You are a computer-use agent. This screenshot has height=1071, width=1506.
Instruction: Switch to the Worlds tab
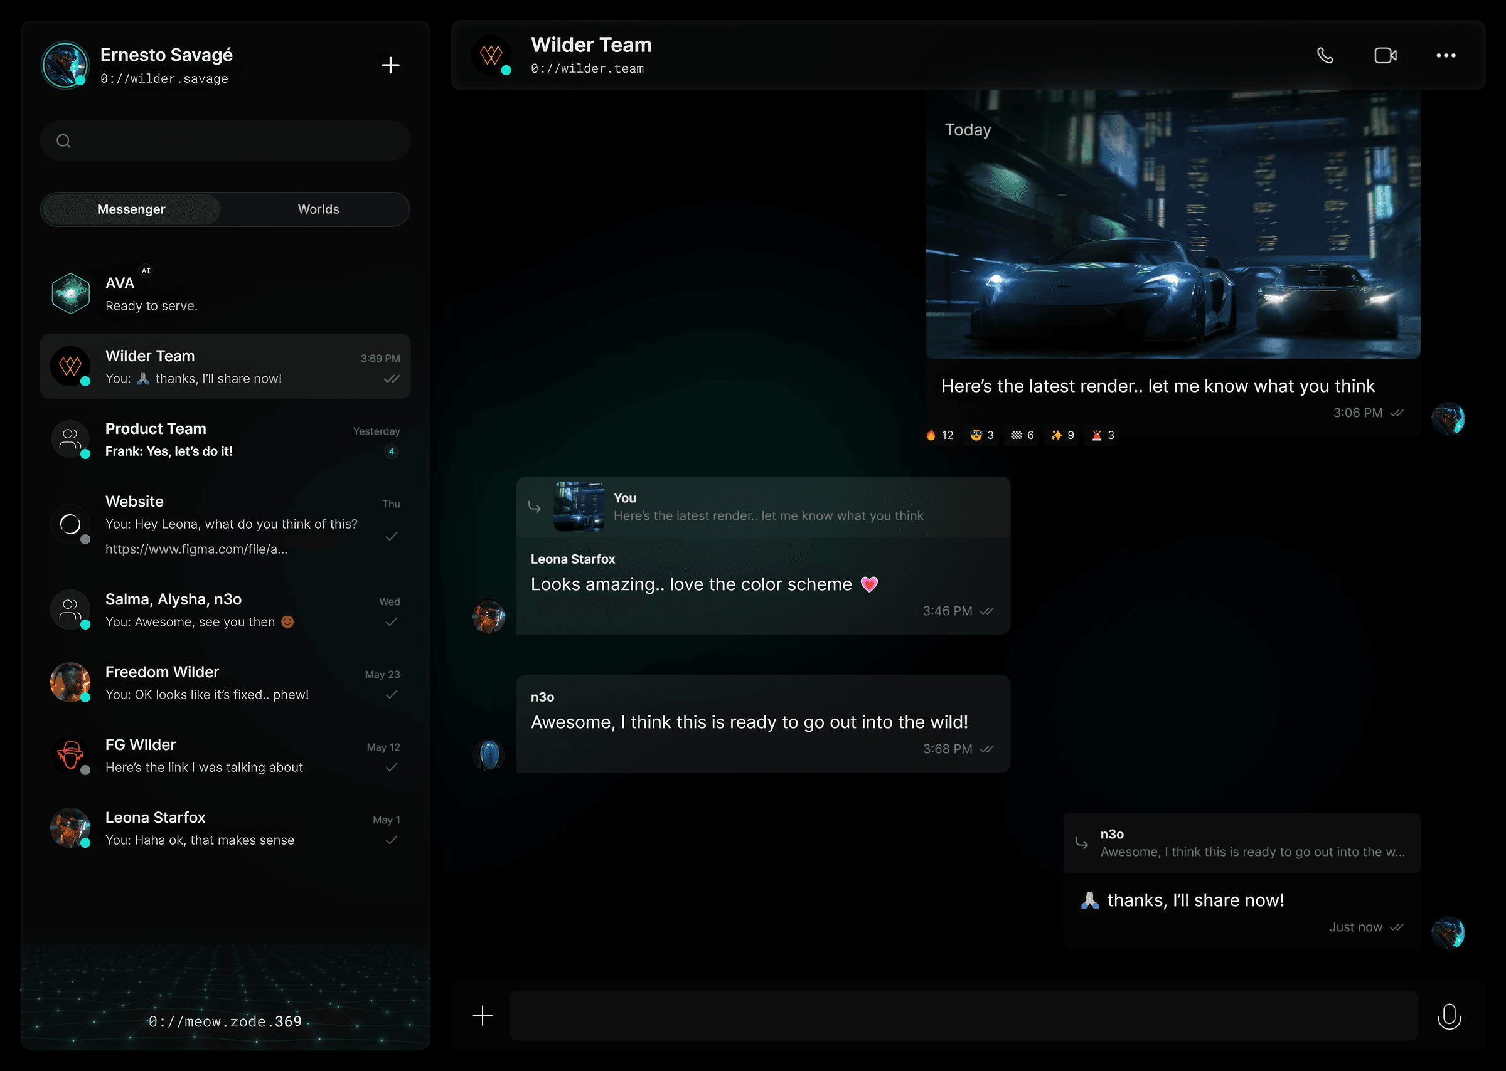pyautogui.click(x=318, y=209)
